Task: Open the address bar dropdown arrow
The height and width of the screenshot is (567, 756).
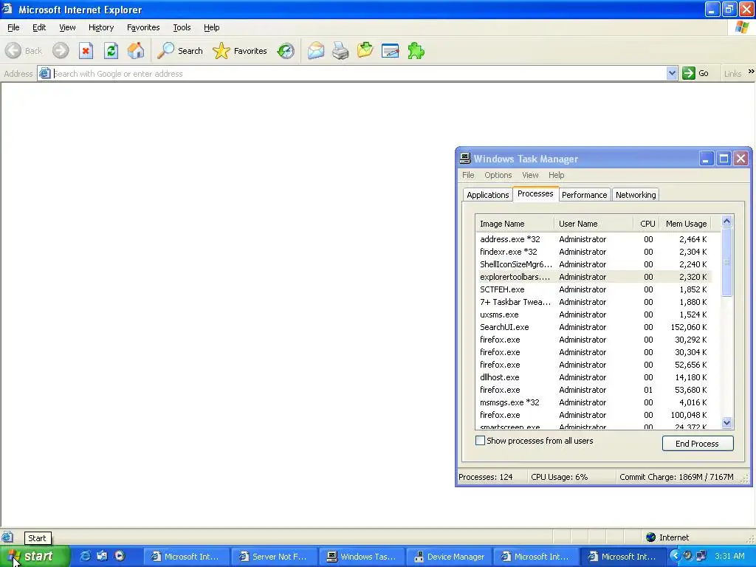Action: [672, 73]
